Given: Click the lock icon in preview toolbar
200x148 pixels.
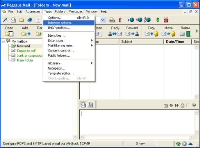Looking at the screenshot, I should point(182,105).
